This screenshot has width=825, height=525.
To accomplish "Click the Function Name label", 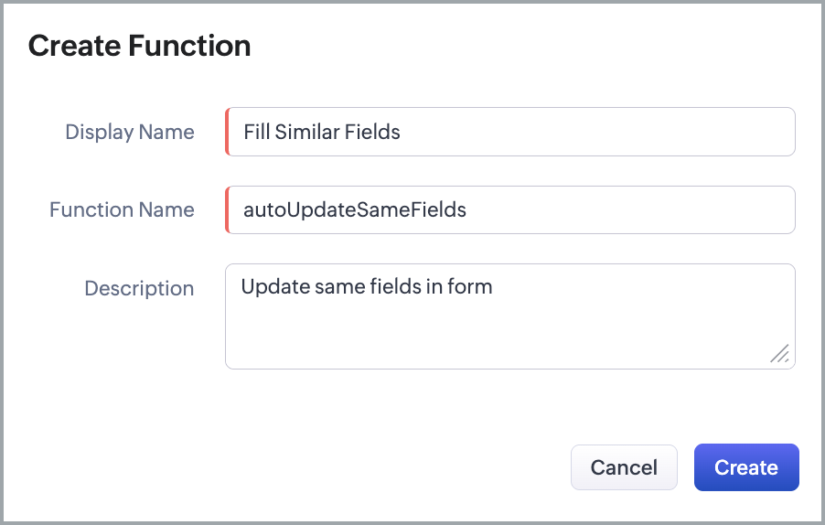I will coord(122,210).
